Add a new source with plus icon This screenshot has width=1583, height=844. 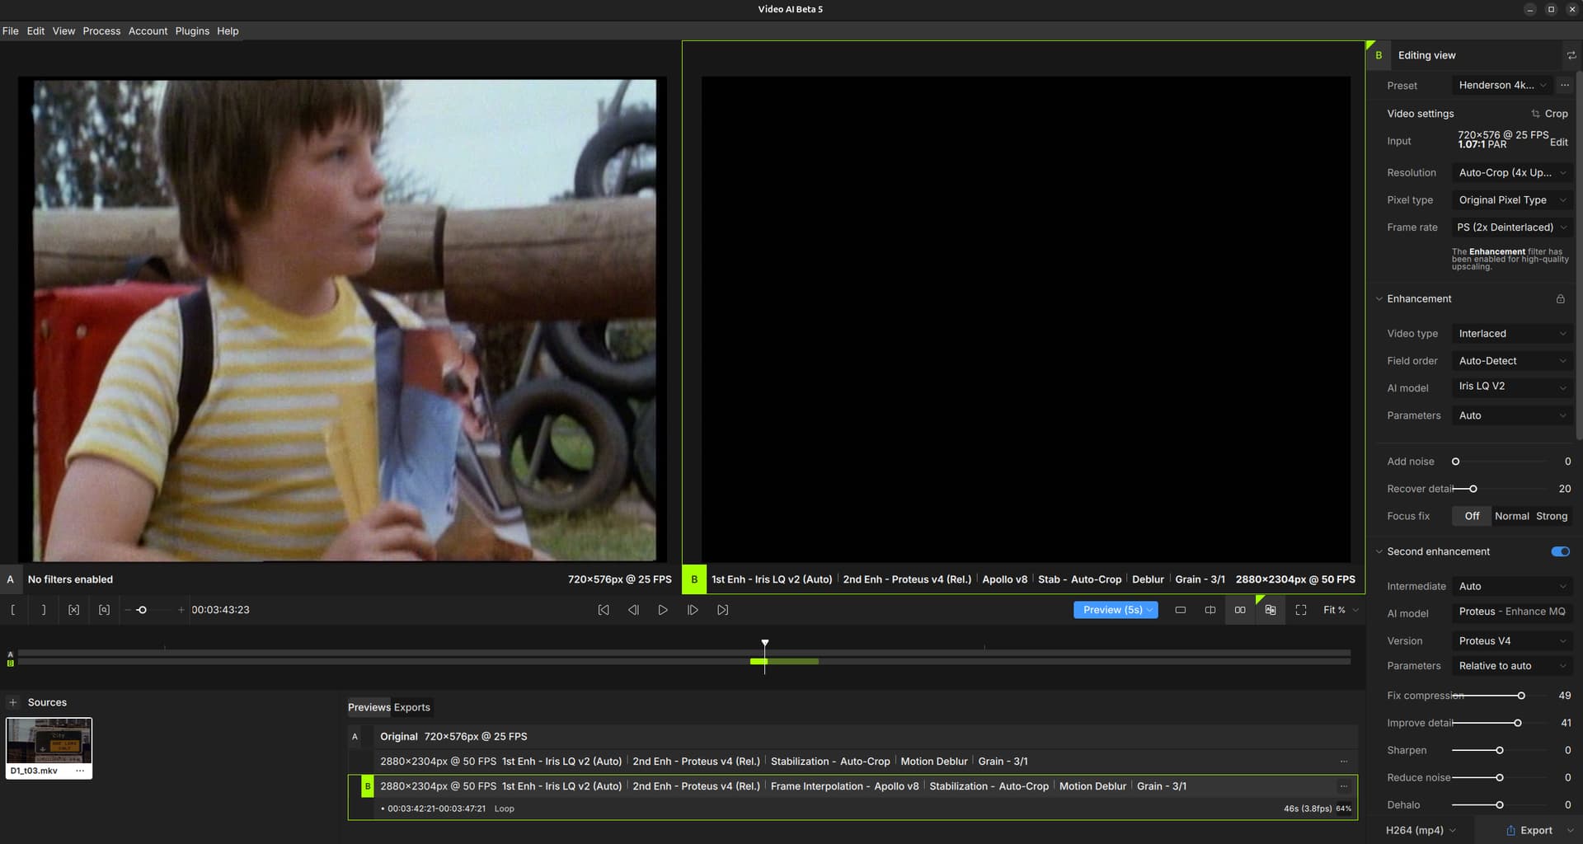tap(13, 702)
